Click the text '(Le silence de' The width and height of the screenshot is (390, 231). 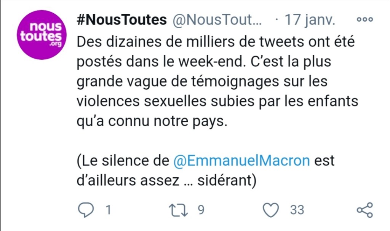[x=123, y=161]
